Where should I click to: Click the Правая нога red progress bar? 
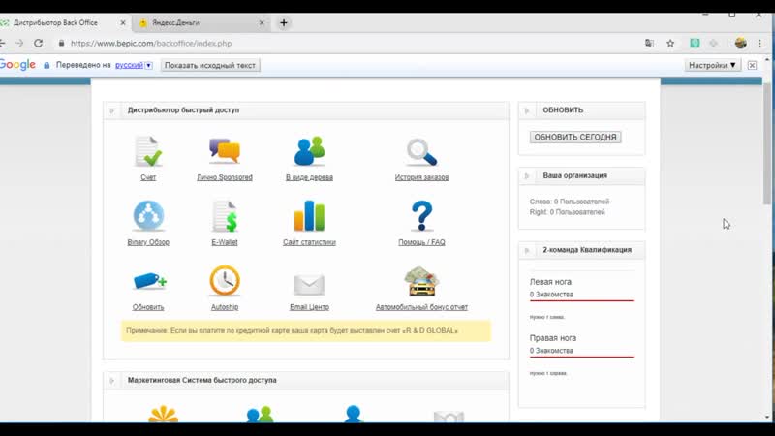[581, 357]
